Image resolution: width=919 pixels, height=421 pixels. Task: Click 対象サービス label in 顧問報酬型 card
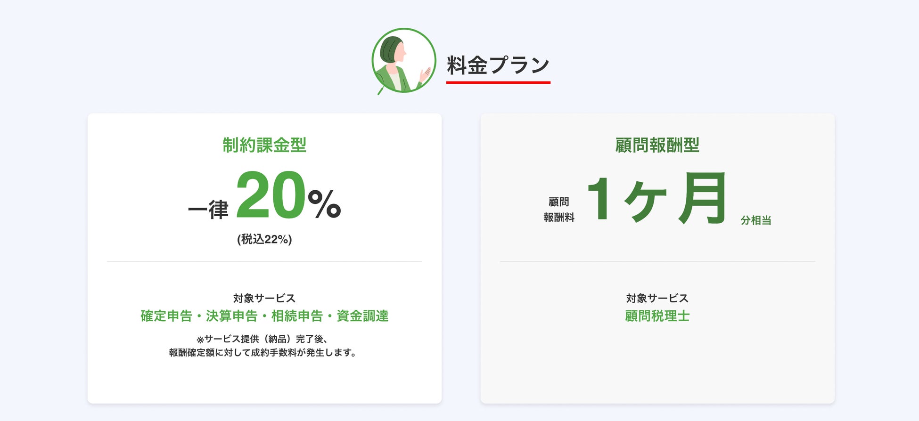657,298
